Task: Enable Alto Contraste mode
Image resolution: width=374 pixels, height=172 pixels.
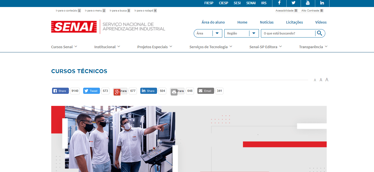Action: pyautogui.click(x=310, y=10)
